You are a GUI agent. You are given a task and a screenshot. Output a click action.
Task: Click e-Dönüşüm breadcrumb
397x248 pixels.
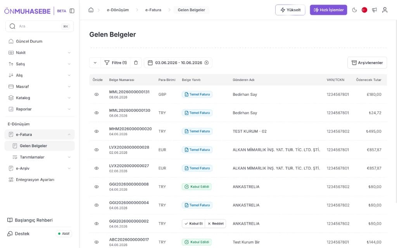click(x=118, y=10)
